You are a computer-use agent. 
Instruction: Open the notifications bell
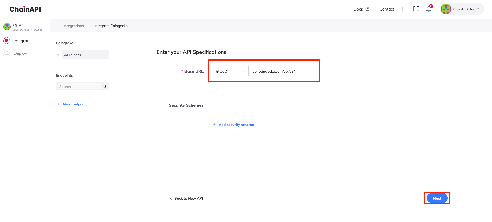(x=428, y=9)
